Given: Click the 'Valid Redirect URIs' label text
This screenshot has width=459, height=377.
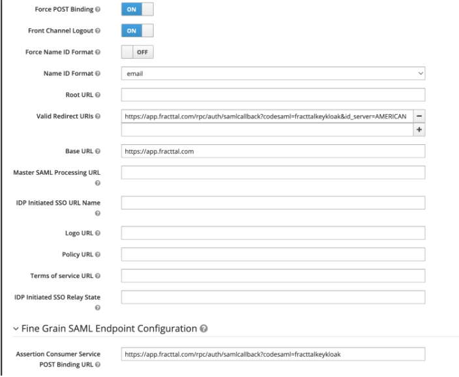Looking at the screenshot, I should point(65,116).
